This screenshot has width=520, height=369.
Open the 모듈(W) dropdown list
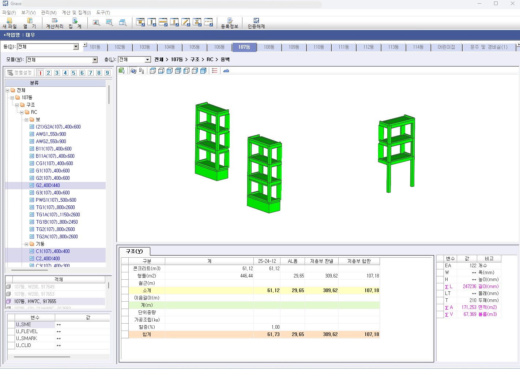95,60
